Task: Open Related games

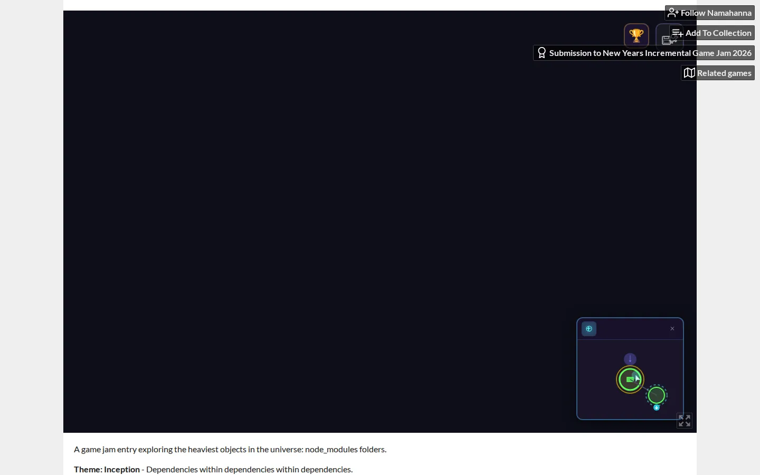Action: tap(718, 73)
